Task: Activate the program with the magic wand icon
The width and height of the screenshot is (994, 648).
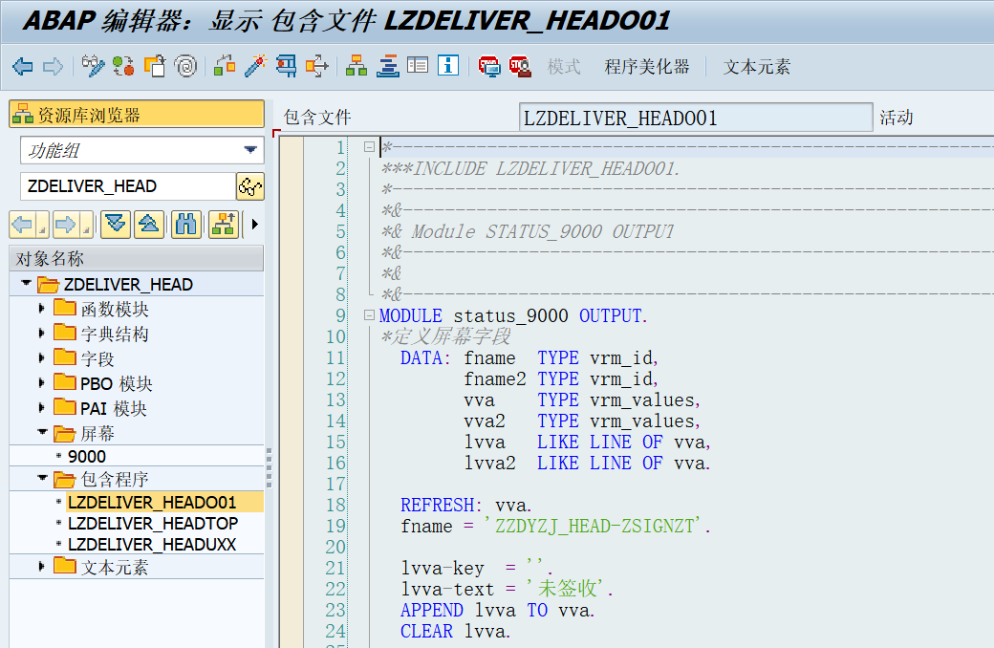Action: (255, 66)
